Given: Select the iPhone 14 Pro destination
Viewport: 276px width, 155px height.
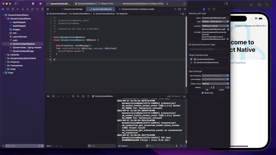Looking at the screenshot, I should [106, 3].
